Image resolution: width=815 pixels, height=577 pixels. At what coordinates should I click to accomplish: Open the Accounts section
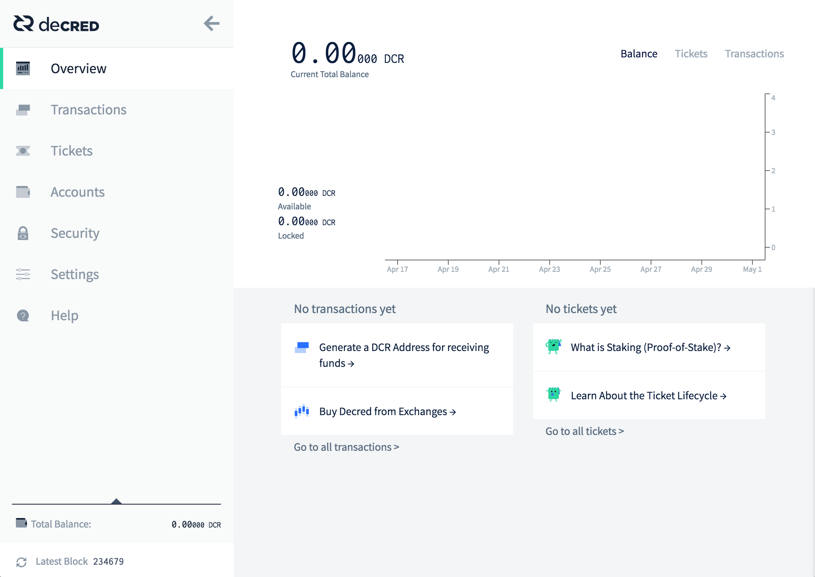(x=117, y=192)
